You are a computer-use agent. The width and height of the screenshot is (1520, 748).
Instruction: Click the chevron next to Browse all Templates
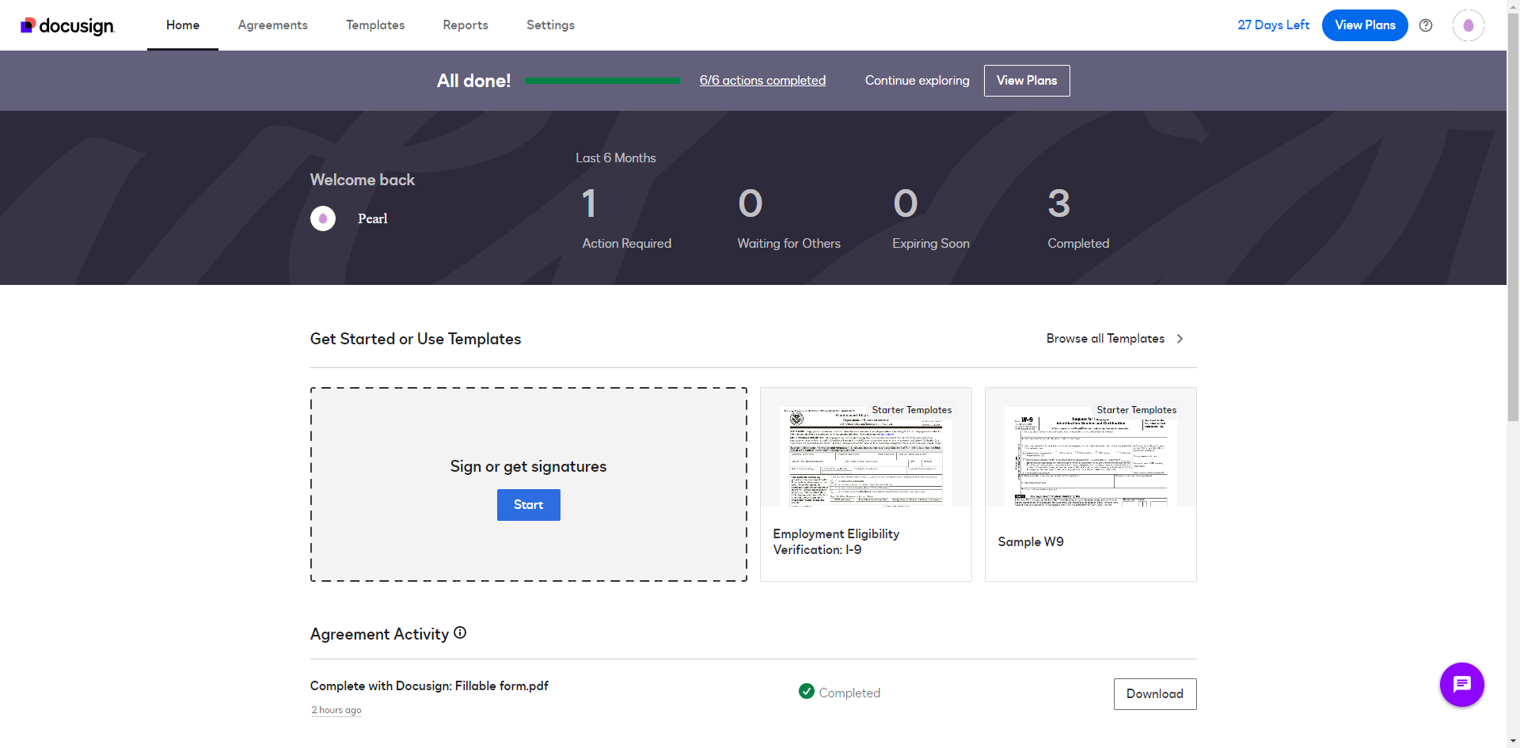point(1180,339)
